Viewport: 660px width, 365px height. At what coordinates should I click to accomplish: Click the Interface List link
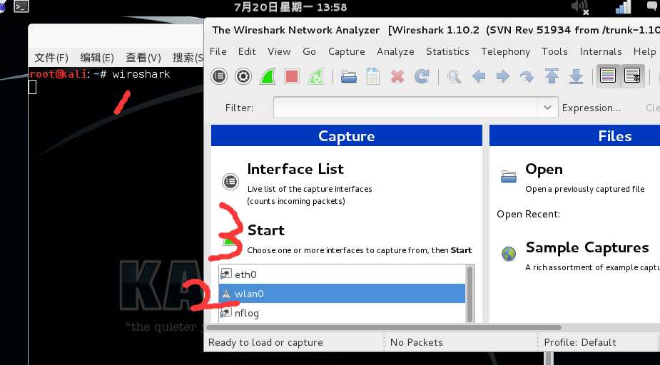(295, 169)
